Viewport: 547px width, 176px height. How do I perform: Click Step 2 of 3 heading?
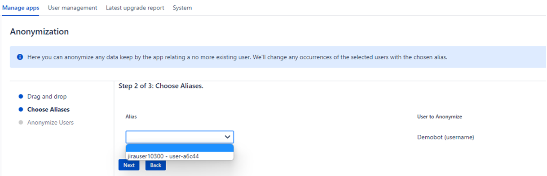[161, 86]
